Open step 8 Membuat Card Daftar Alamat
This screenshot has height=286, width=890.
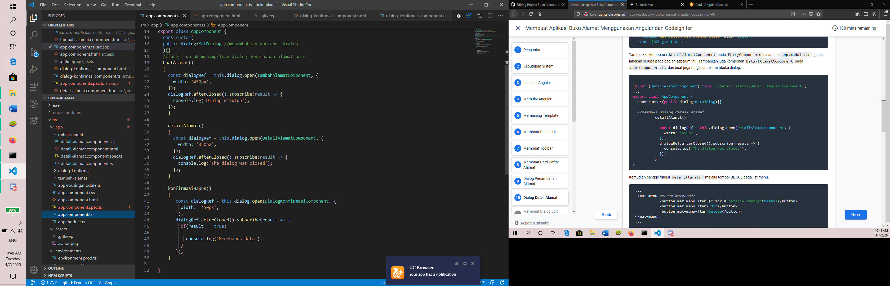540,165
